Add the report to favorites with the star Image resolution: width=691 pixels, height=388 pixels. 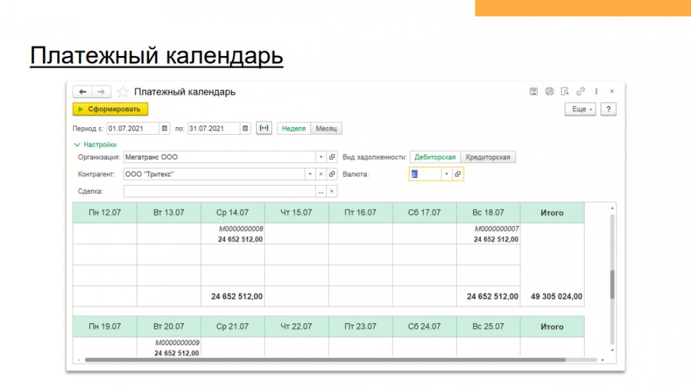coord(123,92)
